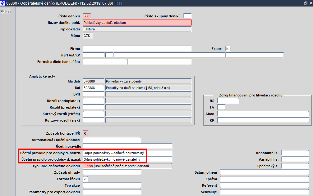Screen dimensions: 313x196
Task: Click the Číslo deníku field showing 888
Action: (x=87, y=16)
